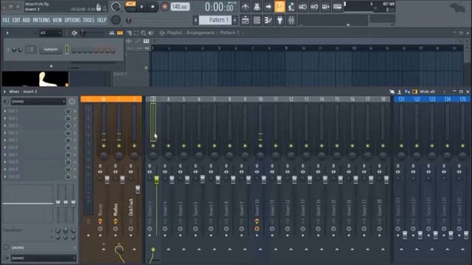
Task: Click Insert 5 pan knob
Action: point(184,155)
